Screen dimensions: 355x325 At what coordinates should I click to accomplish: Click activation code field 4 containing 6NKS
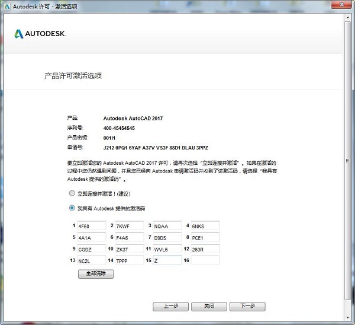pos(205,226)
